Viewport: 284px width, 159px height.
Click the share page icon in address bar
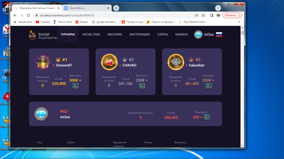coord(197,15)
